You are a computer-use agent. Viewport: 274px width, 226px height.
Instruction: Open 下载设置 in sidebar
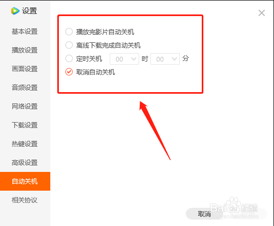pos(25,125)
